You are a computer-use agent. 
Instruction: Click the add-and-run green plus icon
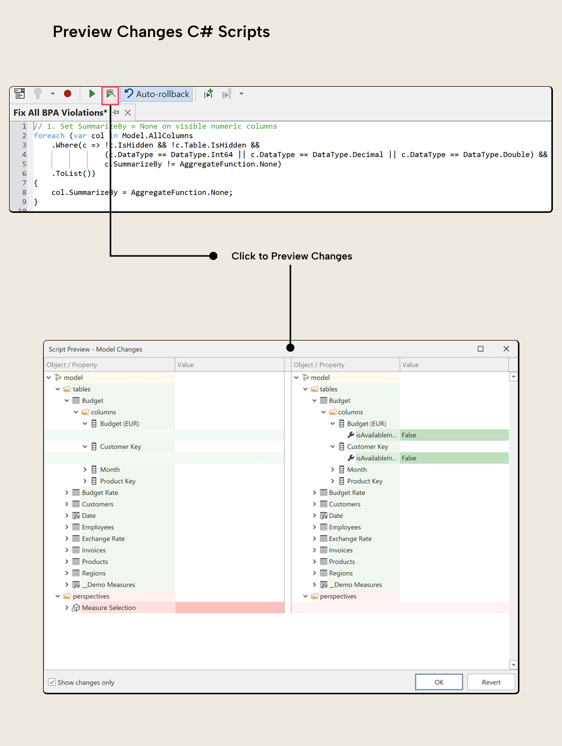(x=208, y=93)
